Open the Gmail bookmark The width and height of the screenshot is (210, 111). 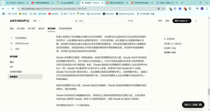point(13,14)
